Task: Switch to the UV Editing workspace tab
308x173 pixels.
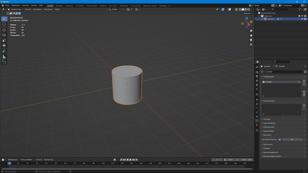Action: point(80,6)
